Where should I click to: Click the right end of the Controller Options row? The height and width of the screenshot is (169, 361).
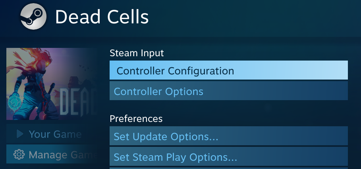[338, 91]
